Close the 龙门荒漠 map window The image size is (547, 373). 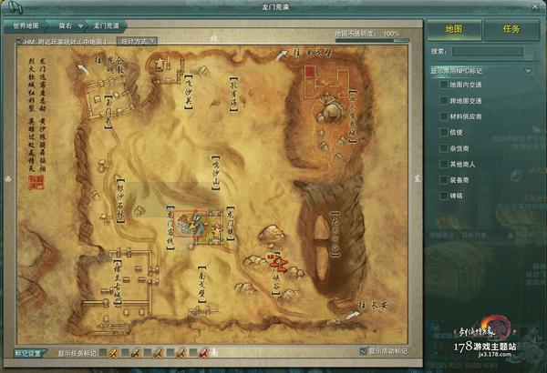coord(535,6)
